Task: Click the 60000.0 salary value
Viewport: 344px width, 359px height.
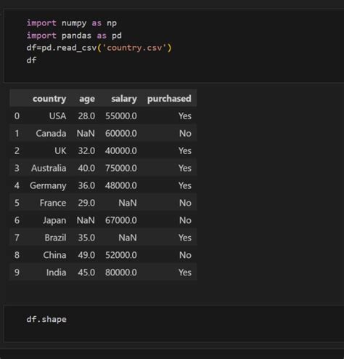Action: tap(121, 134)
